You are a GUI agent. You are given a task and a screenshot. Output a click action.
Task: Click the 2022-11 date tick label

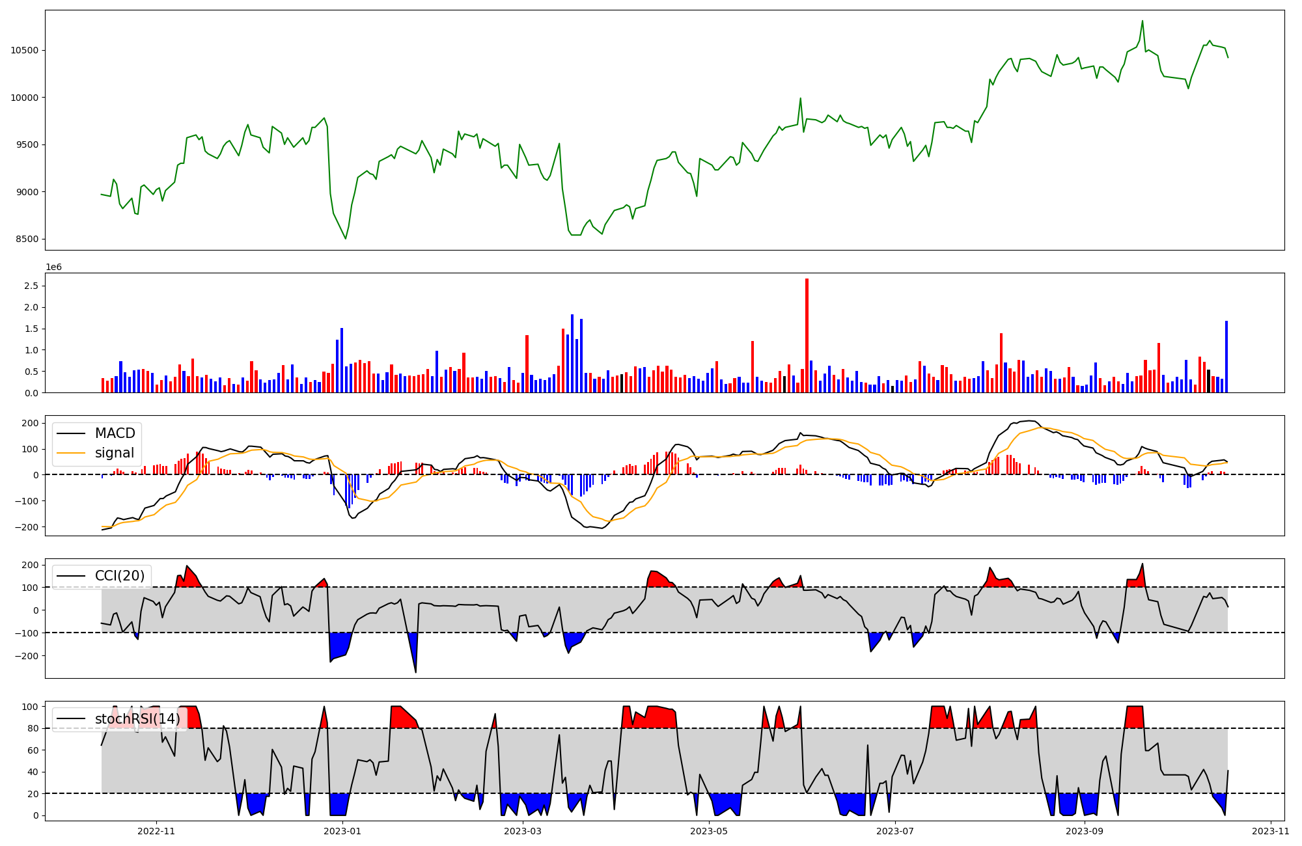pos(157,831)
